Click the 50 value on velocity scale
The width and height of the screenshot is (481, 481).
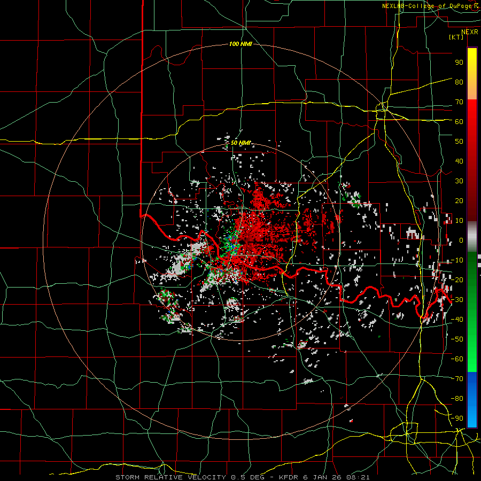click(459, 142)
